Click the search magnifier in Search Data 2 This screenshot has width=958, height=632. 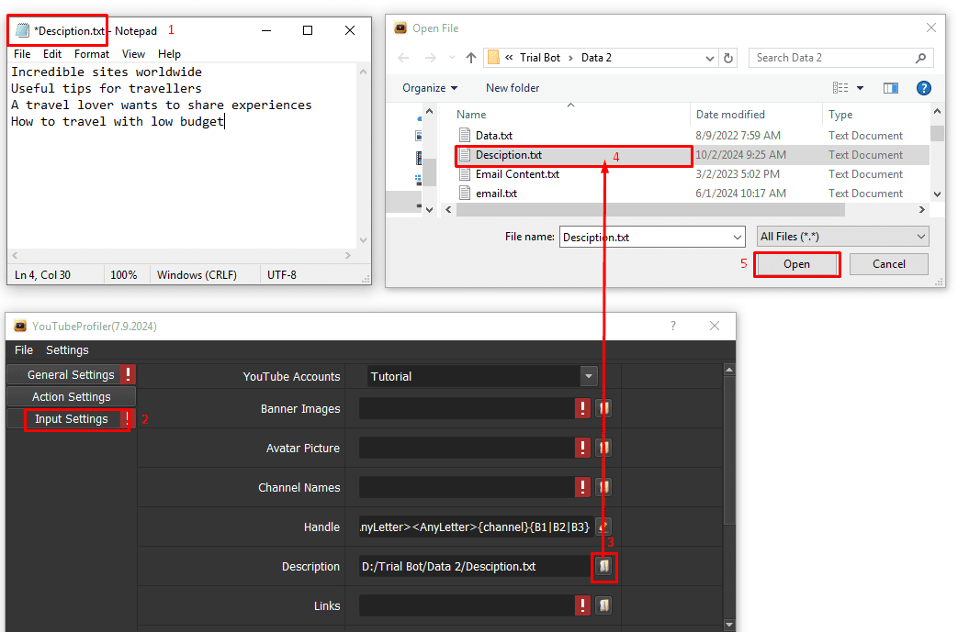coord(920,58)
